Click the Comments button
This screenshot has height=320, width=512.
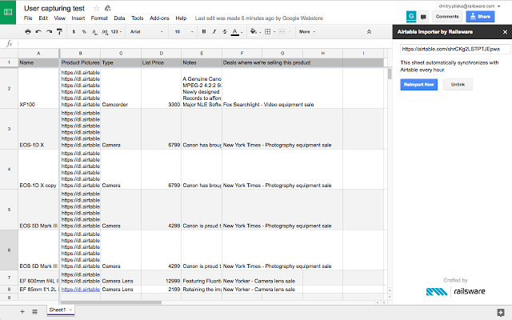click(447, 16)
